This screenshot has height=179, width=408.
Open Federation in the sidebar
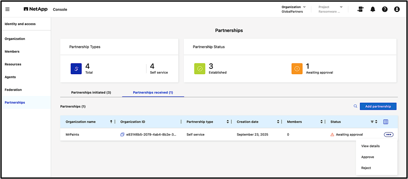tap(13, 89)
